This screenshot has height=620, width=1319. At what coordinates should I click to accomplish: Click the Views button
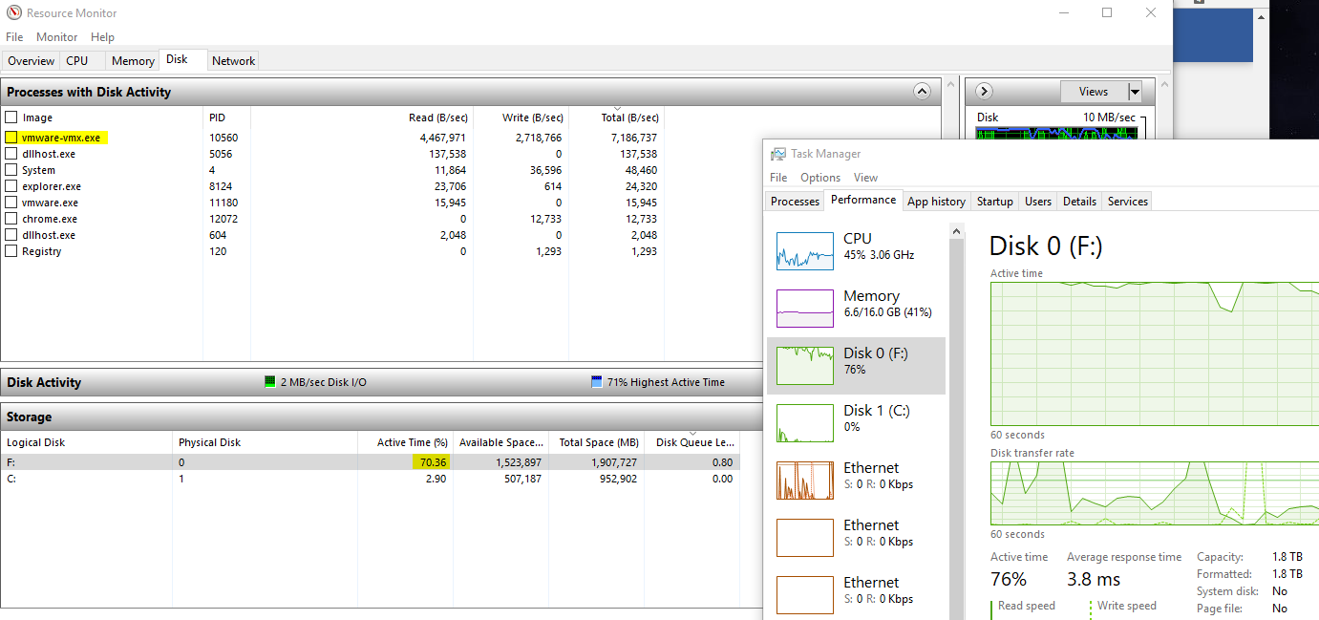(1094, 92)
